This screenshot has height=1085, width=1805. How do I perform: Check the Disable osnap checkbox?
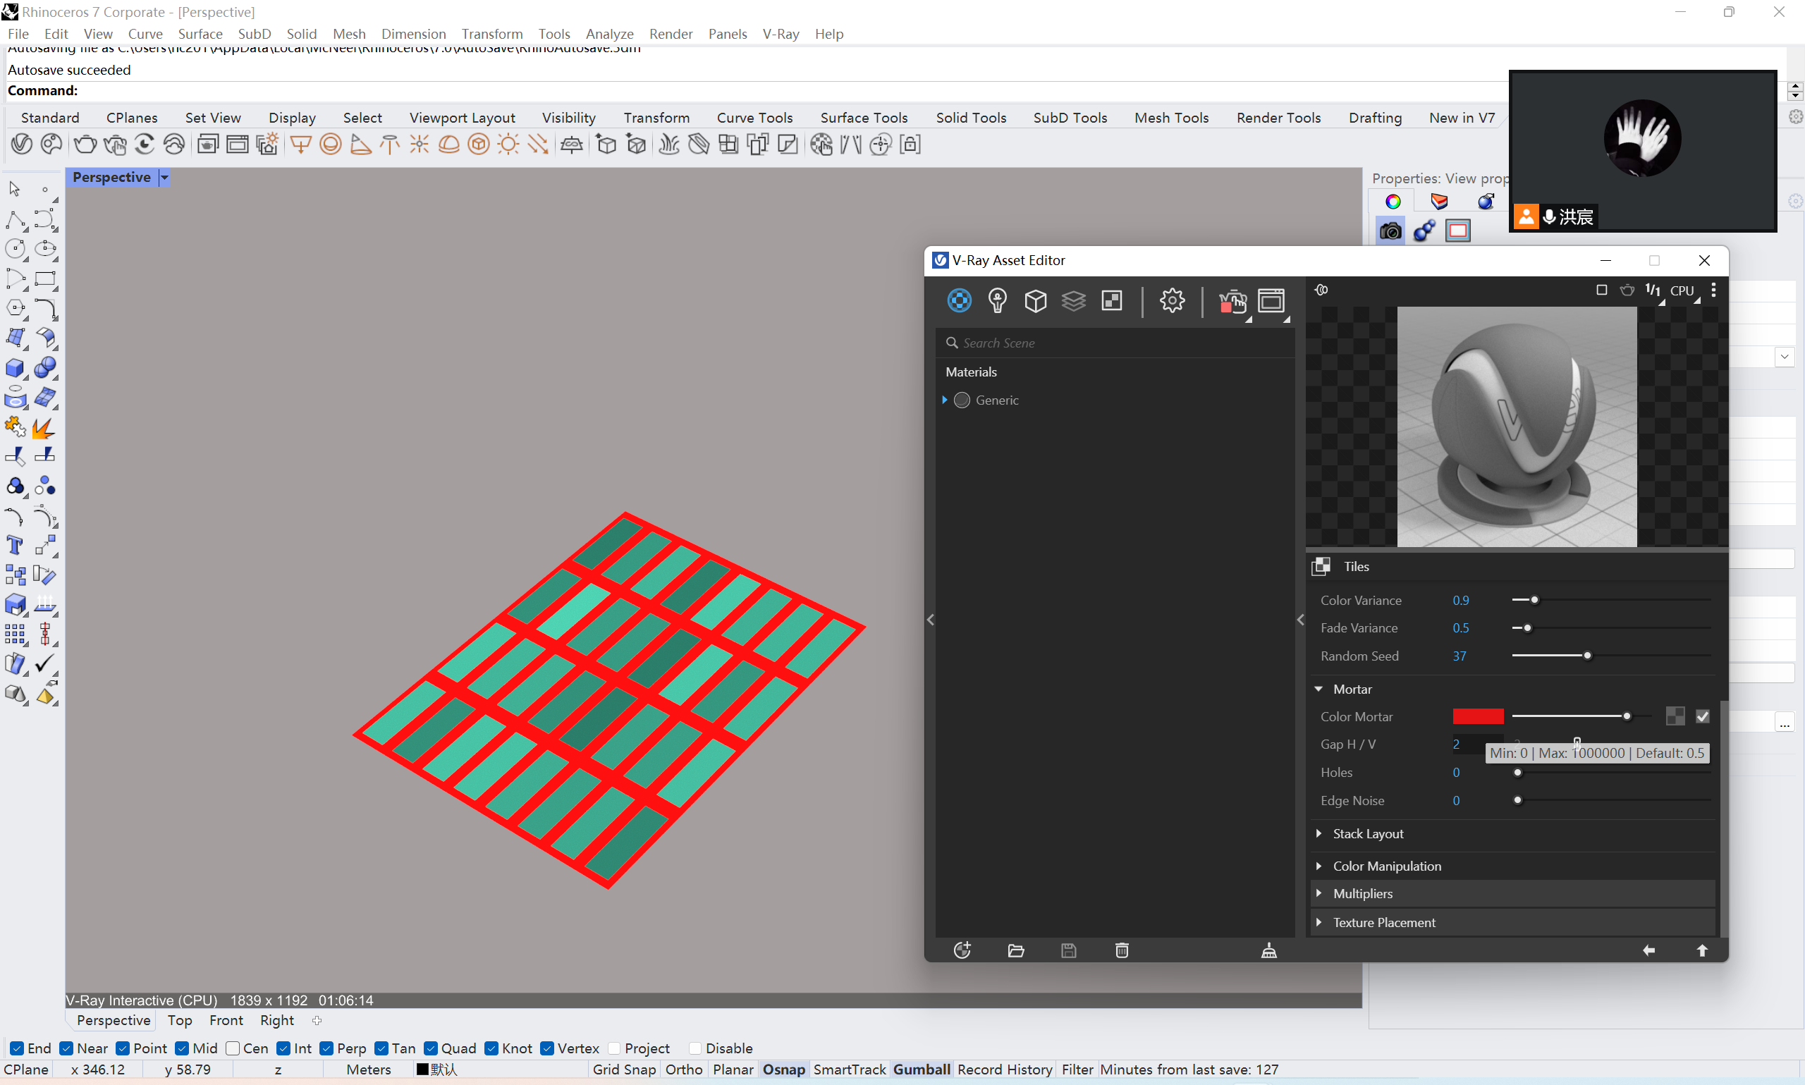coord(695,1048)
